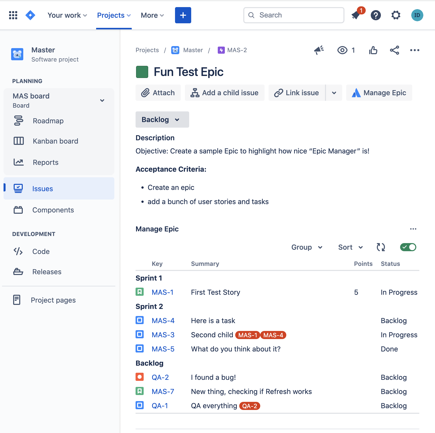Open the Backlog status dropdown
The height and width of the screenshot is (433, 435).
pos(162,120)
